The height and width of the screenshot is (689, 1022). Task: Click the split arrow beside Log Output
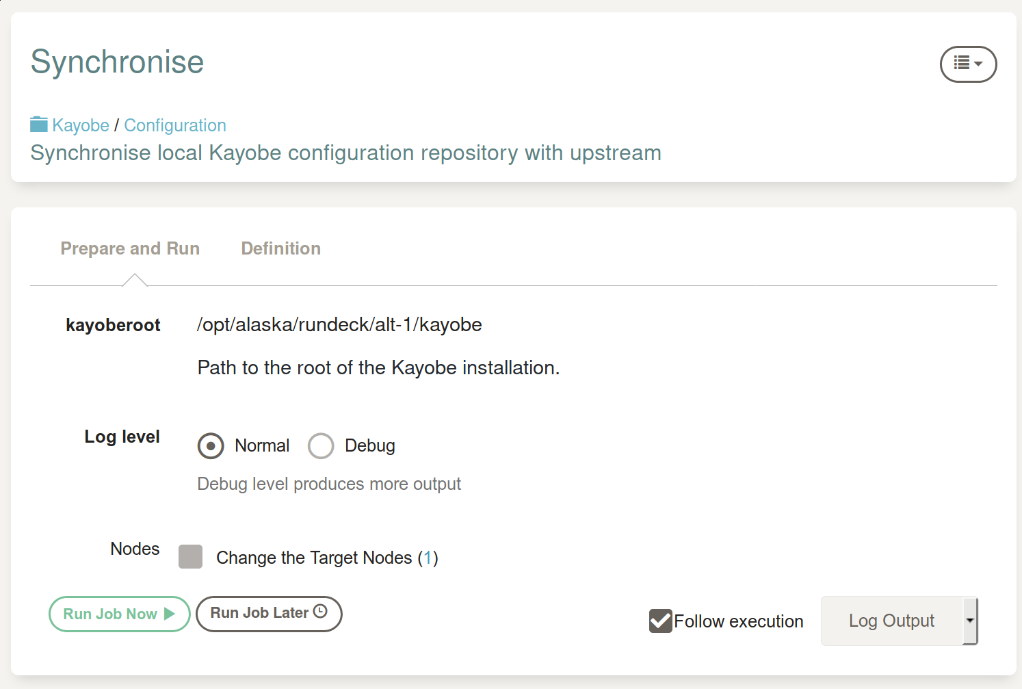point(970,621)
